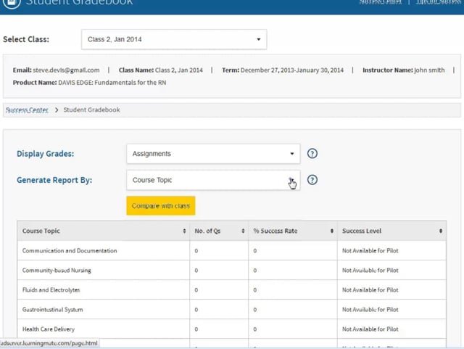Screen dimensions: 464x349
Task: Click the Product Name DAVIS EDGE text
Action: [89, 83]
